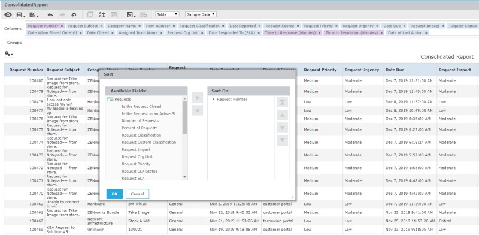The image size is (479, 235).
Task: Select Percent of Requests field
Action: click(140, 128)
